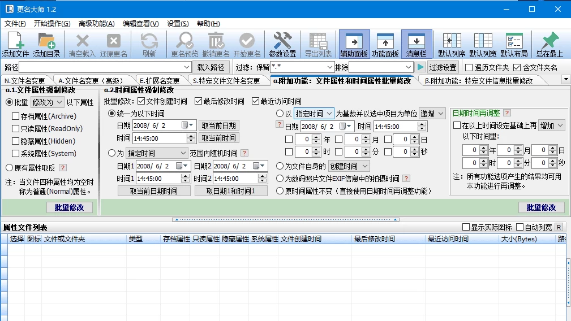
Task: Open the 递增 dropdown list
Action: click(432, 114)
